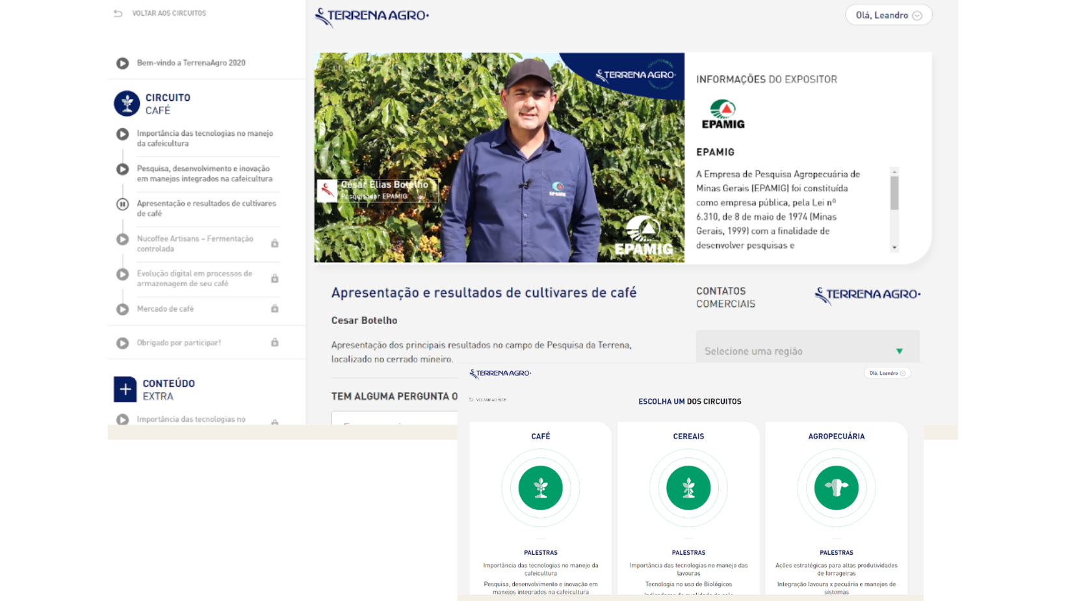1066x601 pixels.
Task: Click the Circuito Café round icon
Action: (x=127, y=103)
